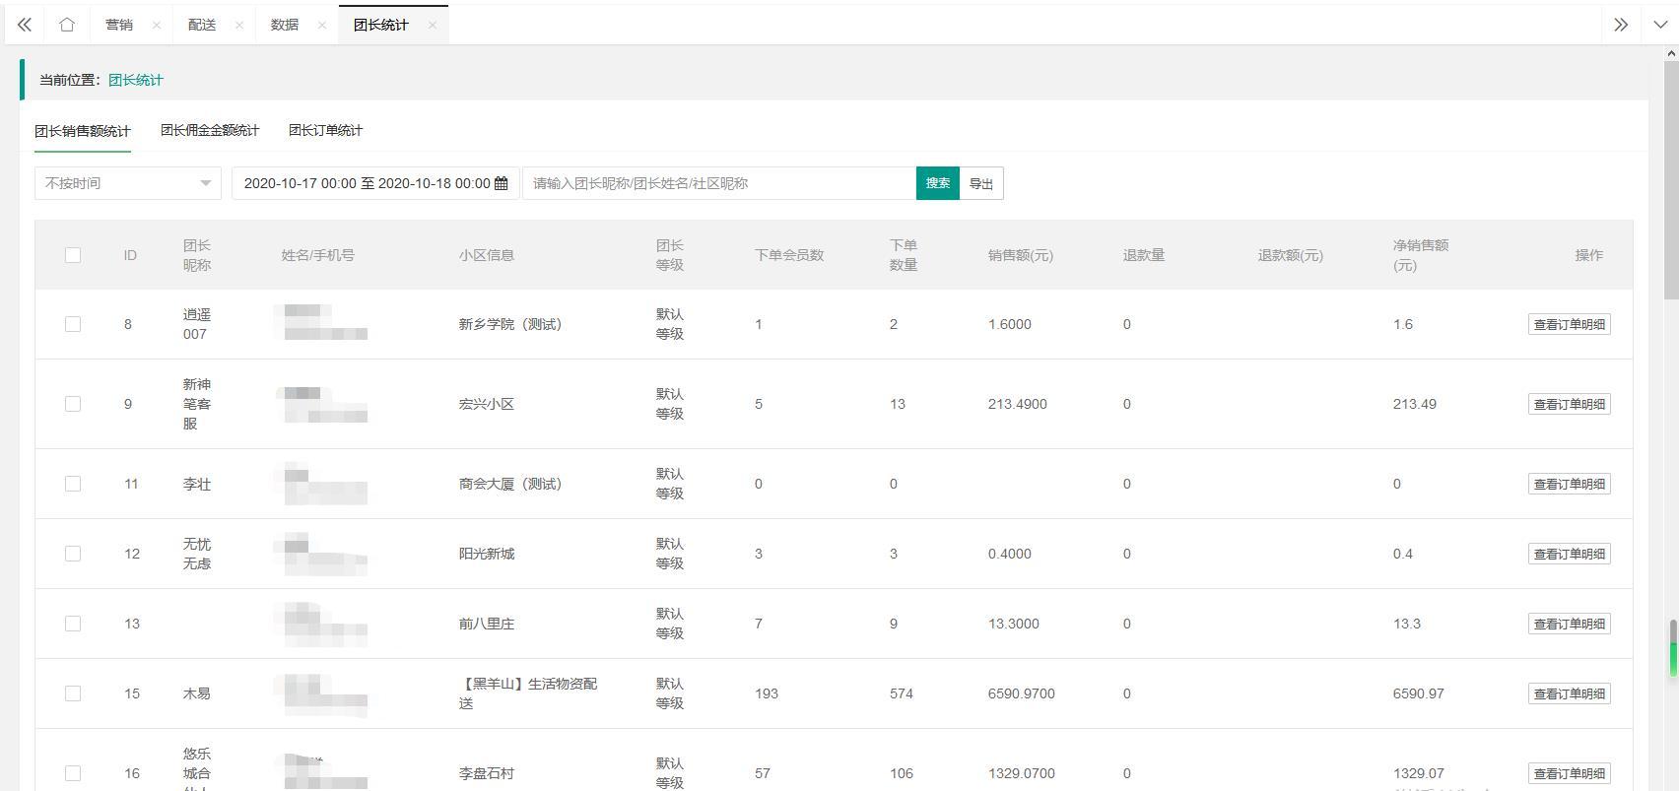This screenshot has height=791, width=1679.
Task: Select checkbox for 木易 row
Action: 73,693
